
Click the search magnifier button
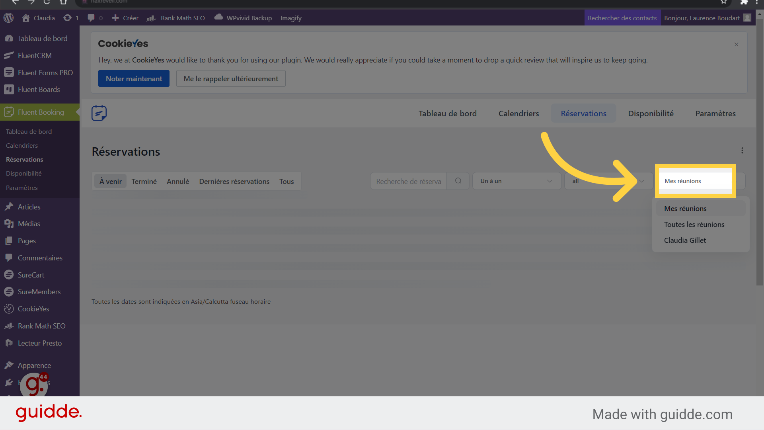(458, 181)
